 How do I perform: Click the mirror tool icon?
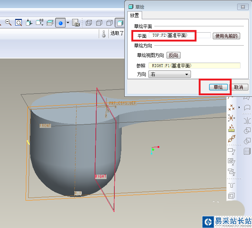tap(247, 121)
